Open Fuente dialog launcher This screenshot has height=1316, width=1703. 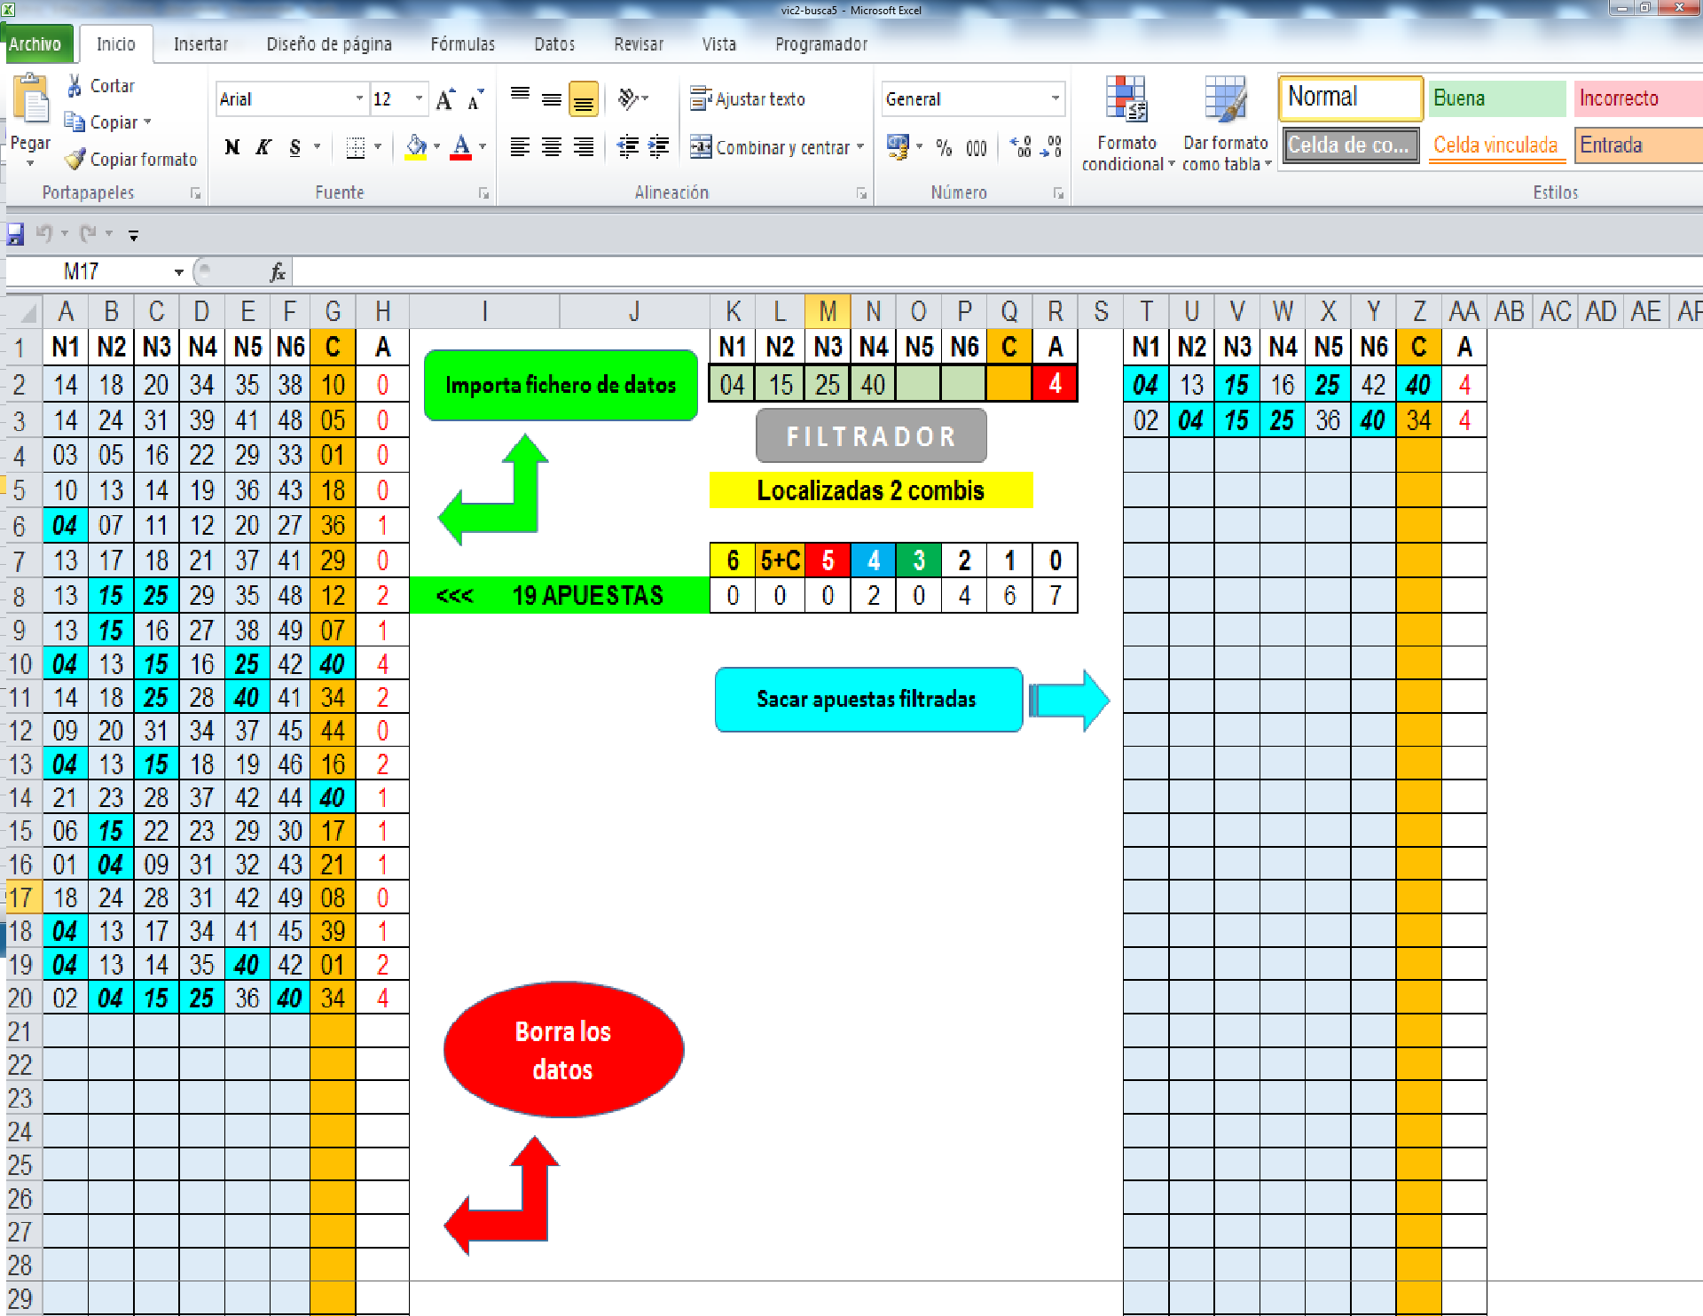[x=484, y=193]
